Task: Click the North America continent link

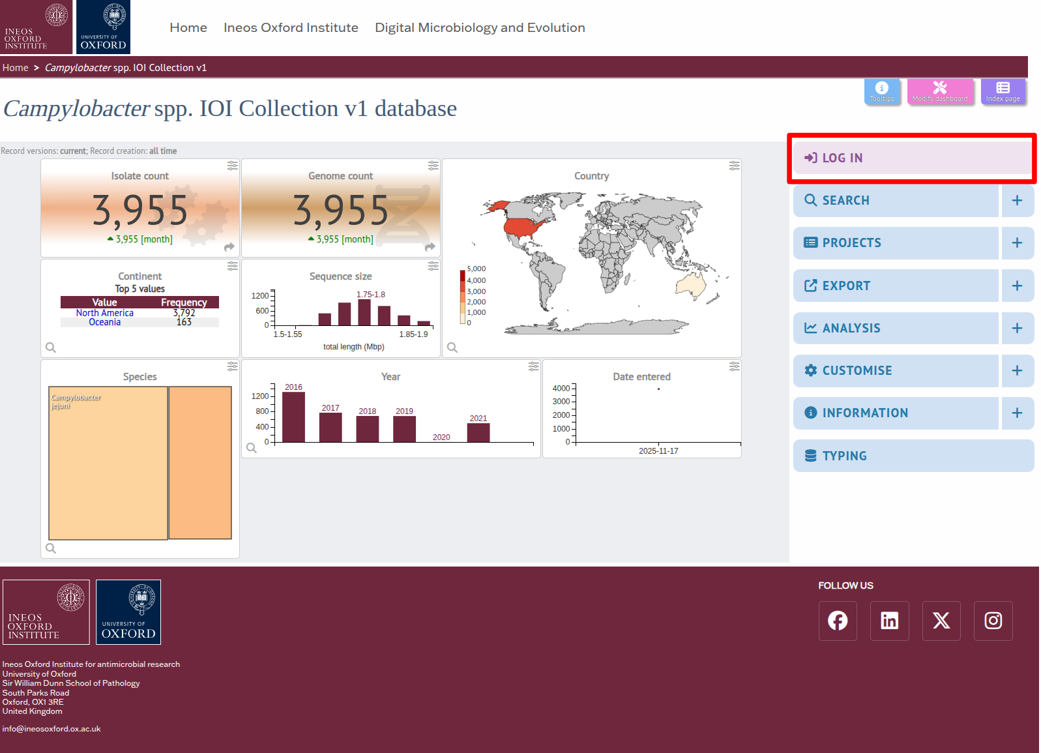Action: (x=104, y=313)
